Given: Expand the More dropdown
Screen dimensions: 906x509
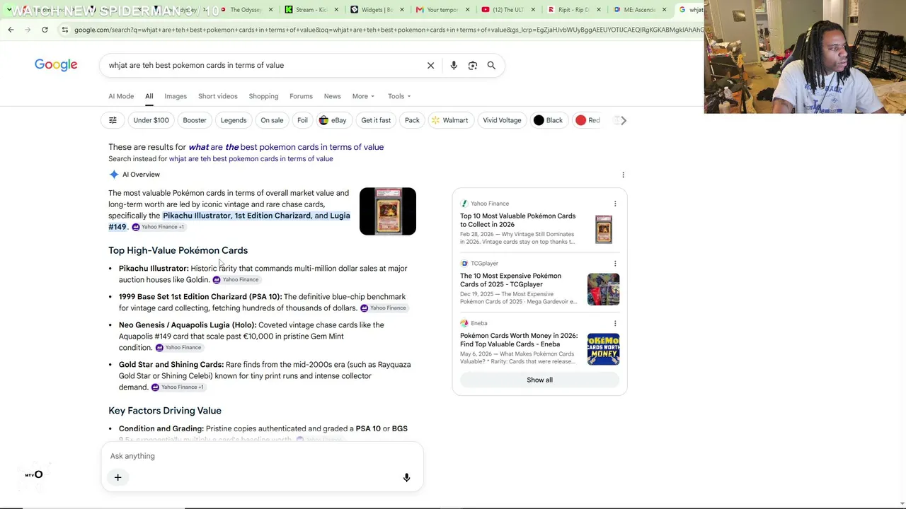Looking at the screenshot, I should pos(363,96).
